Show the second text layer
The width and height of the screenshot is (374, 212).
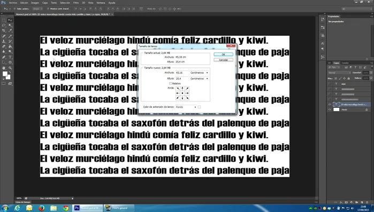pos(330,89)
